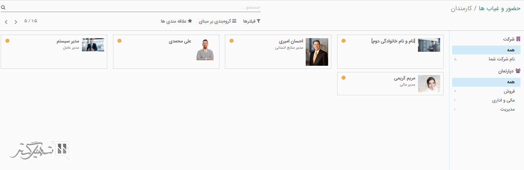Go to previous page arrow
Image resolution: width=524 pixels, height=170 pixels.
pyautogui.click(x=16, y=22)
